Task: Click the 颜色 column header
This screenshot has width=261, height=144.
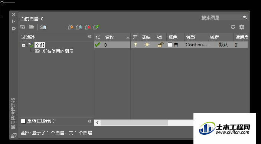Action: coord(175,37)
